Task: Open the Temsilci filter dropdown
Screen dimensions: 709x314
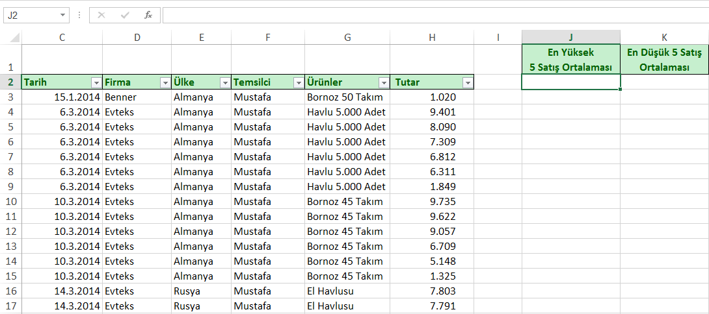Action: 298,82
